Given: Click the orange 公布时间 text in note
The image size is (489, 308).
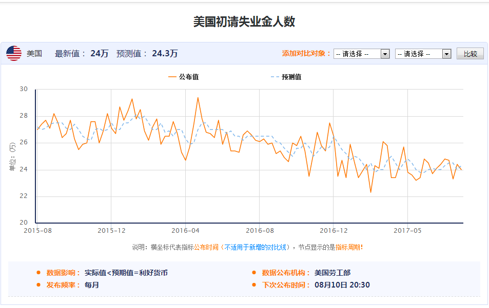Looking at the screenshot, I should 207,247.
